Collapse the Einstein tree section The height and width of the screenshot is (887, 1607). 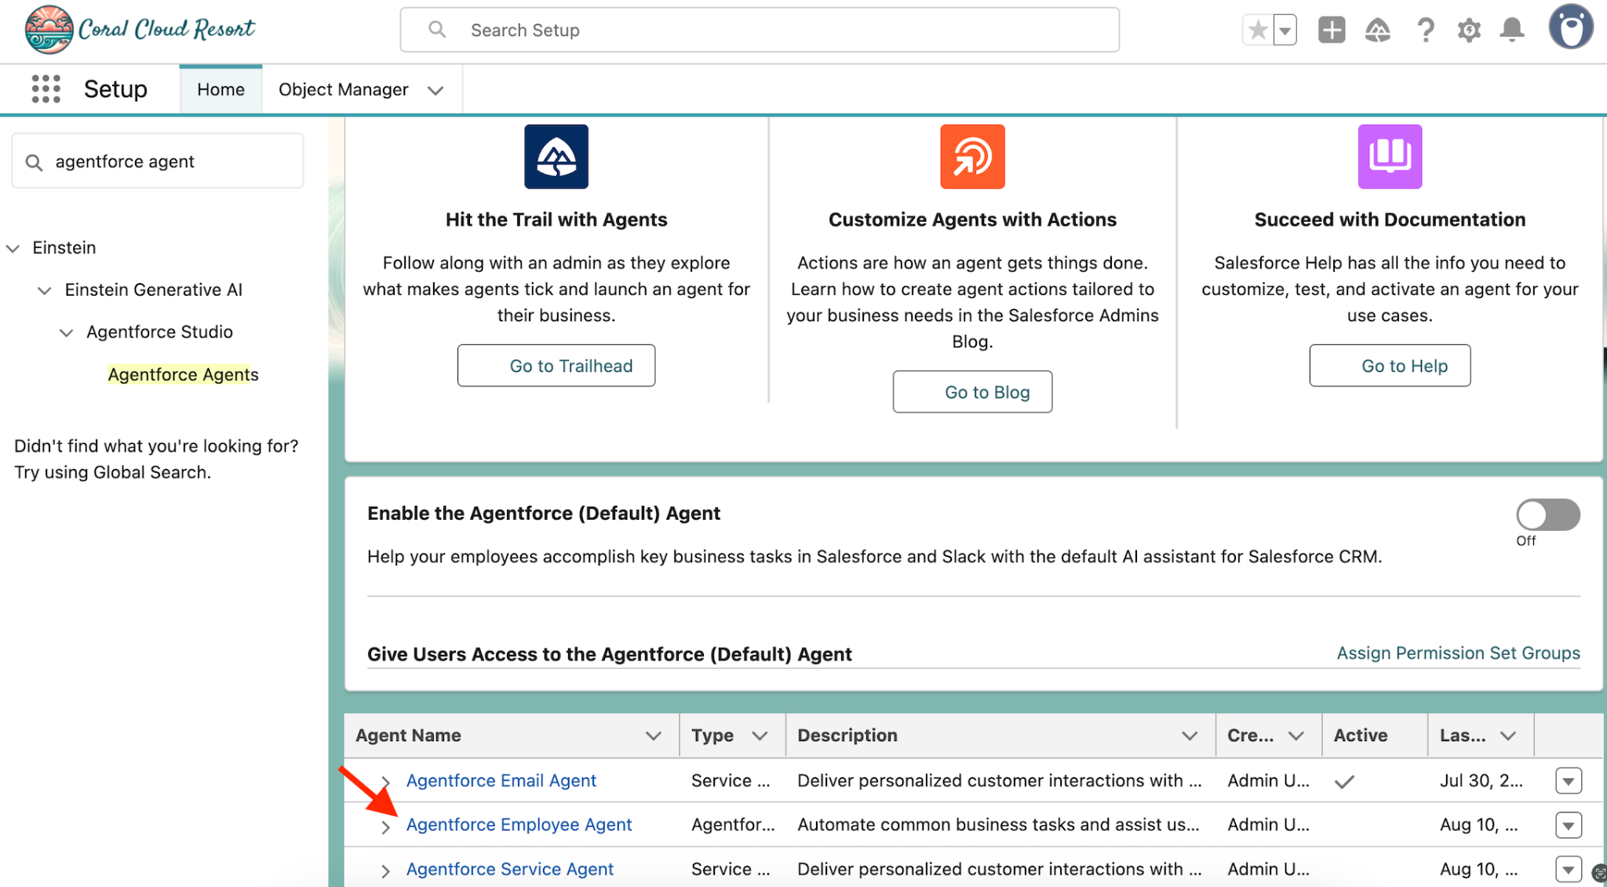tap(13, 249)
